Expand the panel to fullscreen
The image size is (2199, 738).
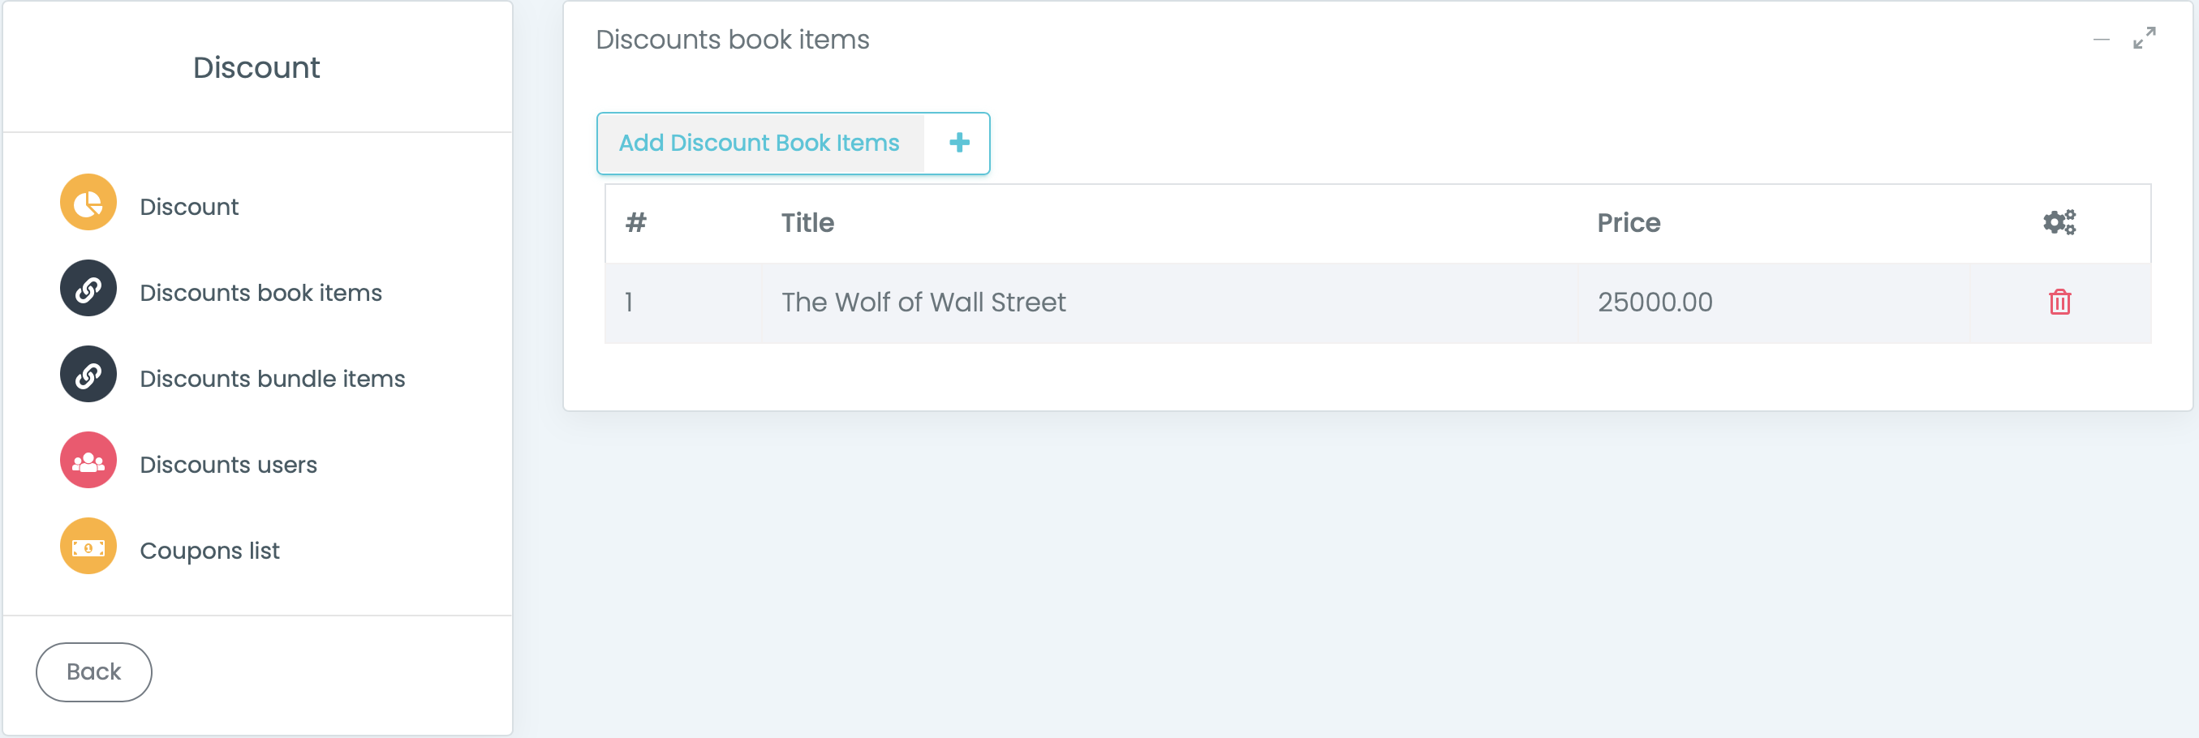click(x=2144, y=38)
